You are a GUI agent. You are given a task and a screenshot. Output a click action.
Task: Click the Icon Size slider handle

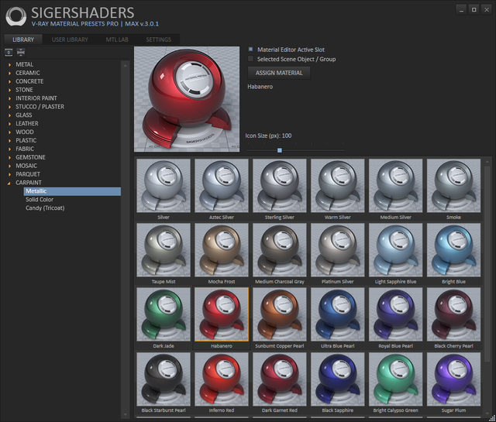pyautogui.click(x=280, y=150)
